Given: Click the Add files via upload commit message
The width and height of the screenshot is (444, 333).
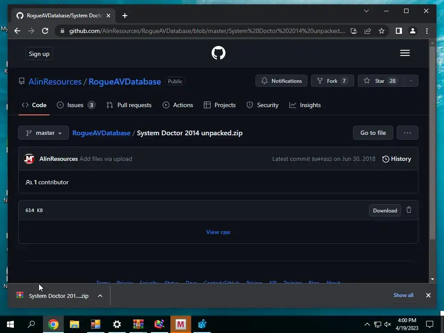Looking at the screenshot, I should (x=106, y=159).
